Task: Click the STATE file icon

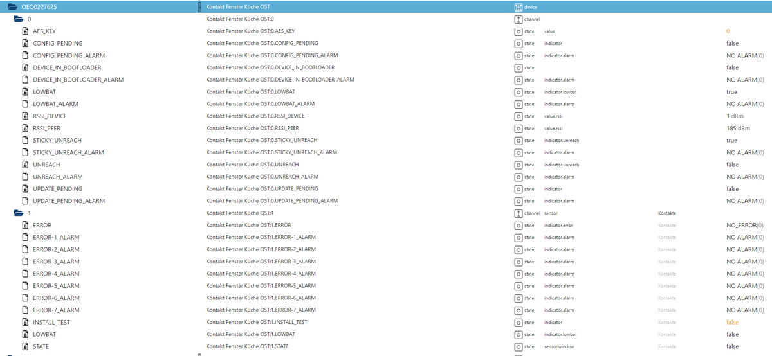Action: tap(26, 346)
